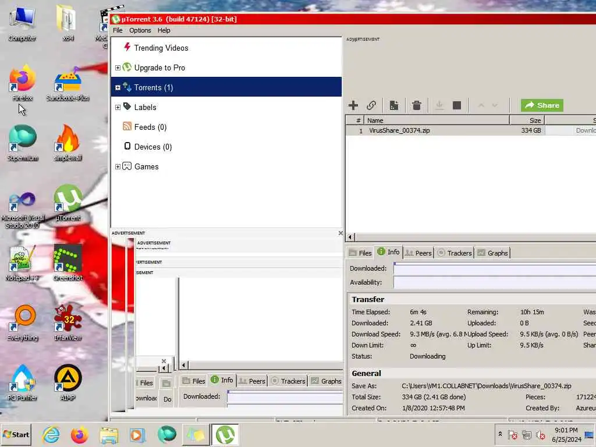Open Graphs tab in lower-left pane
Screen dimensions: 596x447
(x=326, y=381)
